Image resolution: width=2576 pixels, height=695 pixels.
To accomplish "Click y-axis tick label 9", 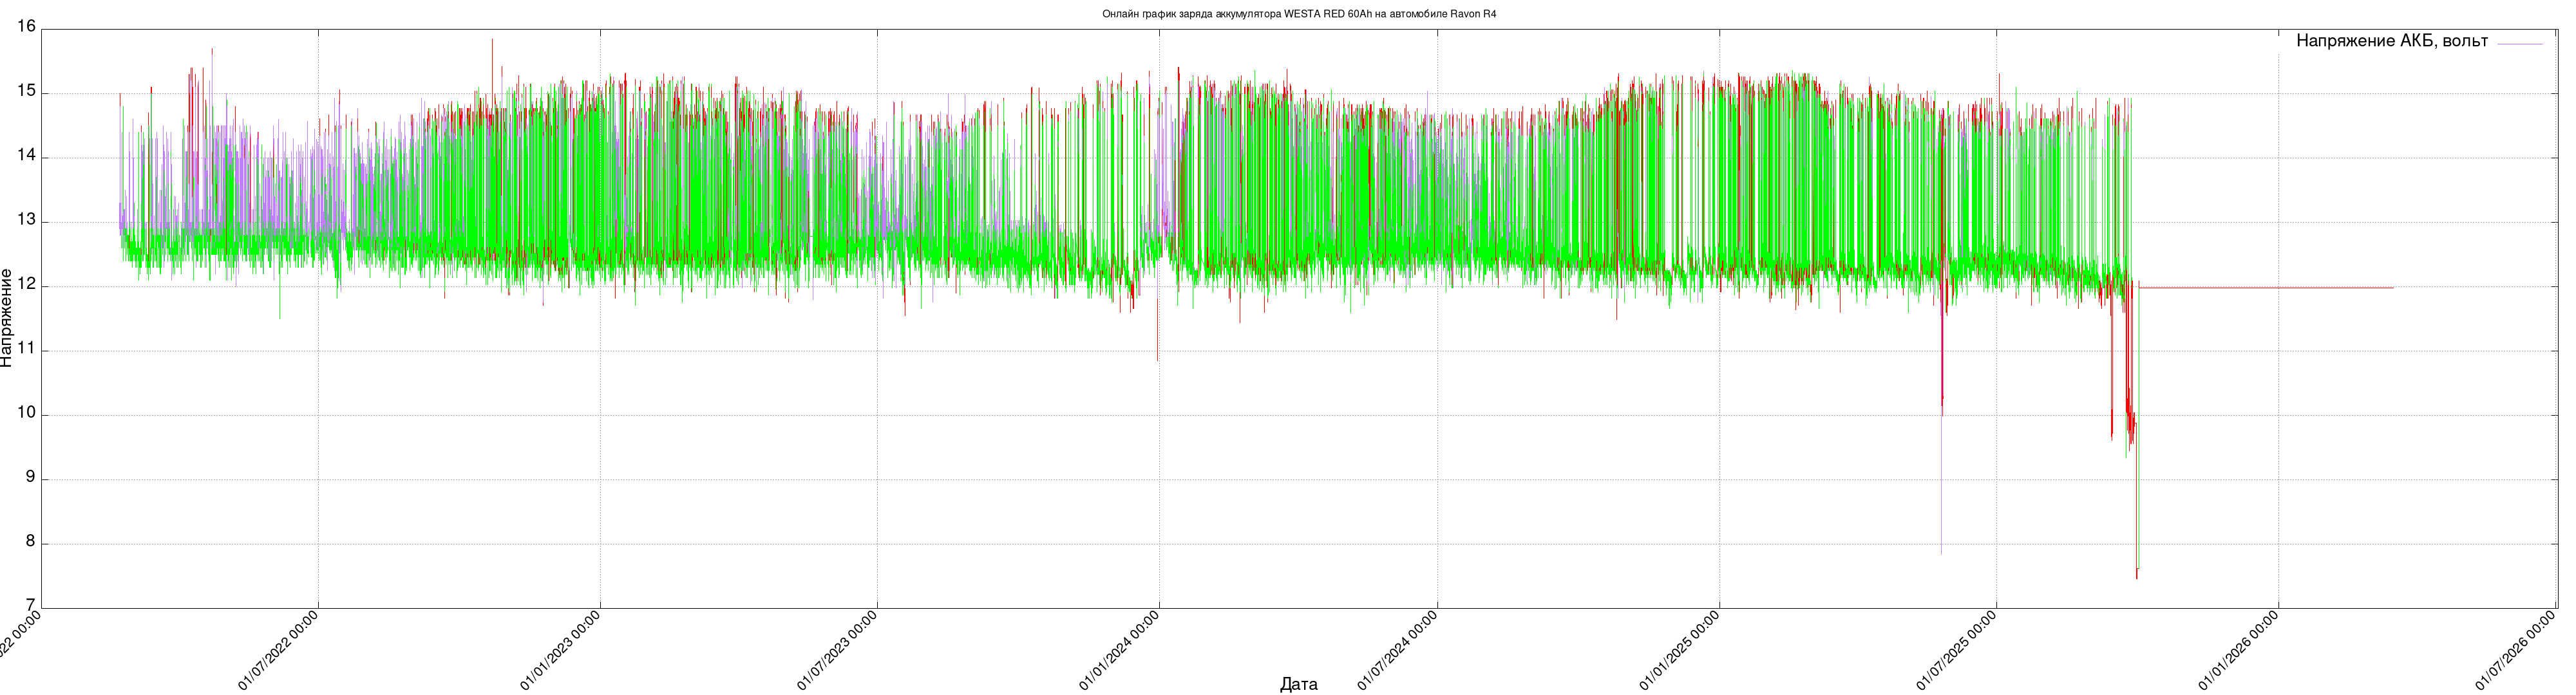I will 30,477.
